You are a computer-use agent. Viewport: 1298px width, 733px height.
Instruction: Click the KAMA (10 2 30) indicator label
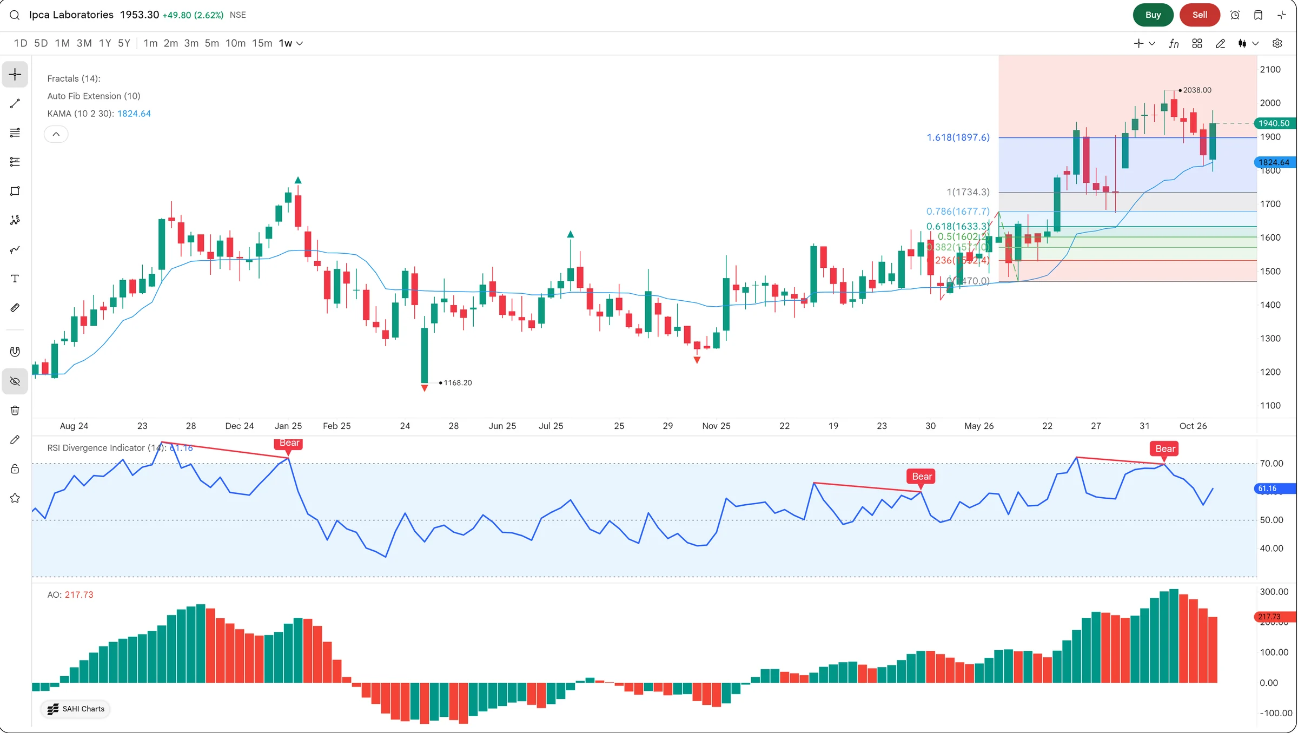click(x=80, y=114)
